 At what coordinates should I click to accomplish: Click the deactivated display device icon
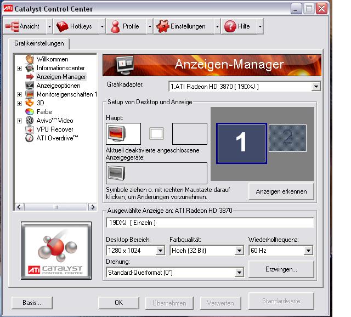tap(116, 173)
